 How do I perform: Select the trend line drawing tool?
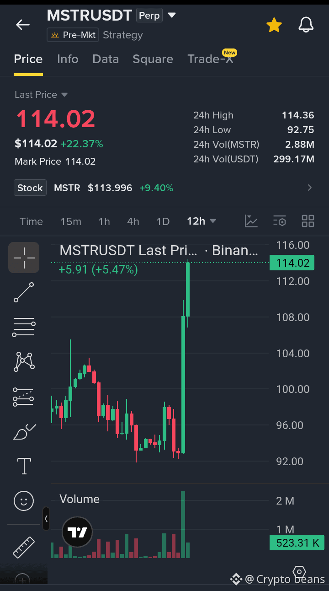point(24,292)
